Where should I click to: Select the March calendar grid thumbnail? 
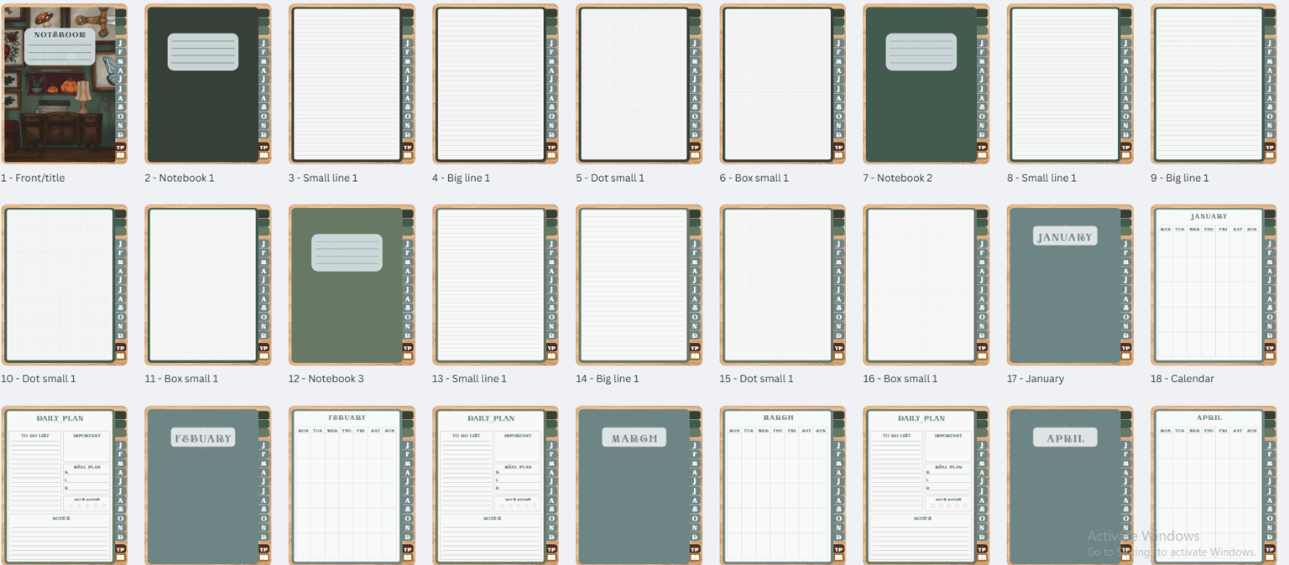783,485
